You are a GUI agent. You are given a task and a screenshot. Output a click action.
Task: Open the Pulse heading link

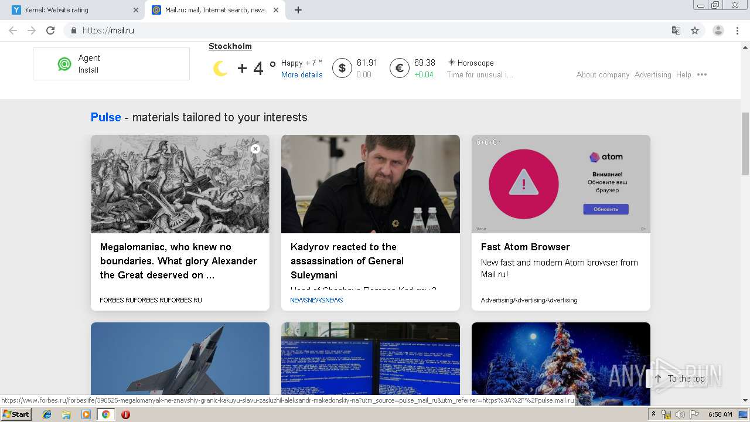106,117
